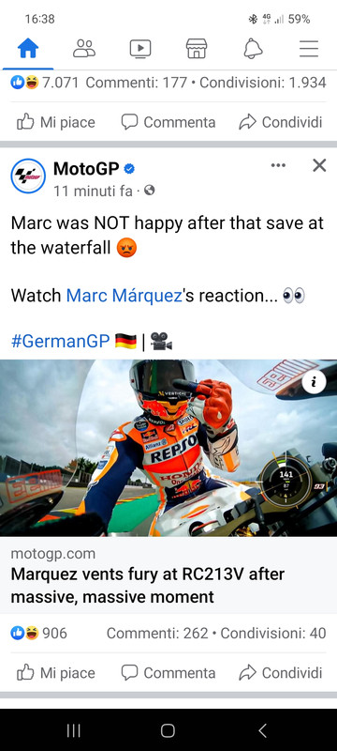Open the MotoGP page name link
This screenshot has height=751, width=337.
pyautogui.click(x=86, y=168)
